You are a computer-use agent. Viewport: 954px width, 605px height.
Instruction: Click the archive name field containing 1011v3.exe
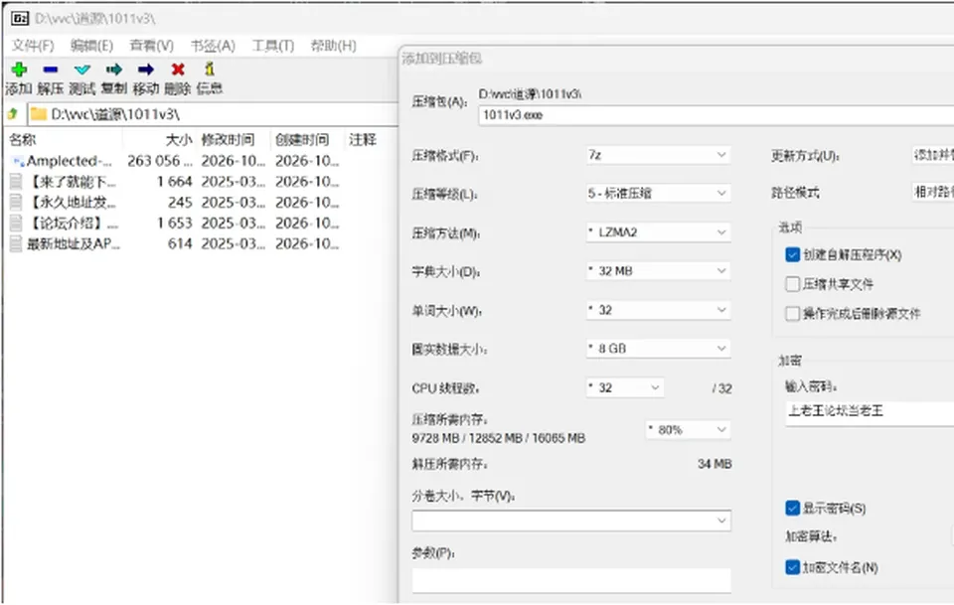(716, 115)
